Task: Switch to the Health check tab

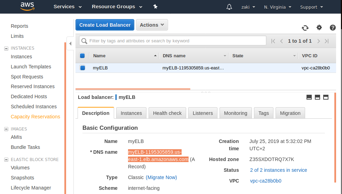Action: click(x=167, y=113)
